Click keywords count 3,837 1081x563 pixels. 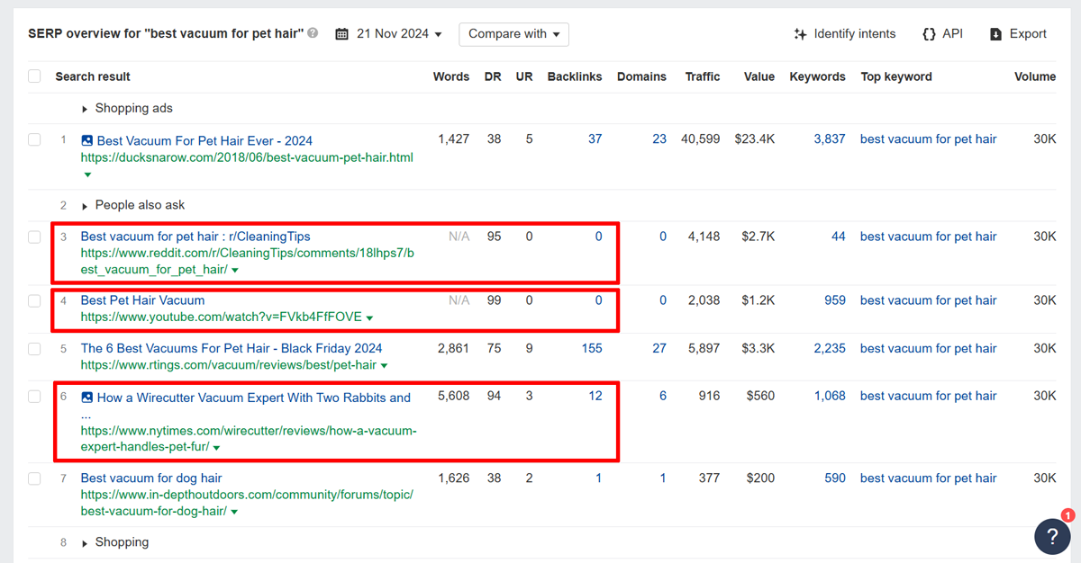coord(830,139)
